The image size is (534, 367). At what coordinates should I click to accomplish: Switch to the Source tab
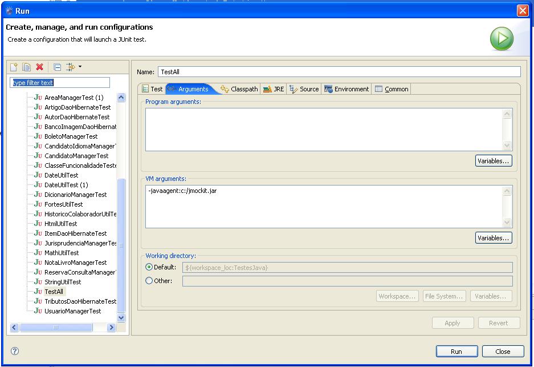click(304, 89)
